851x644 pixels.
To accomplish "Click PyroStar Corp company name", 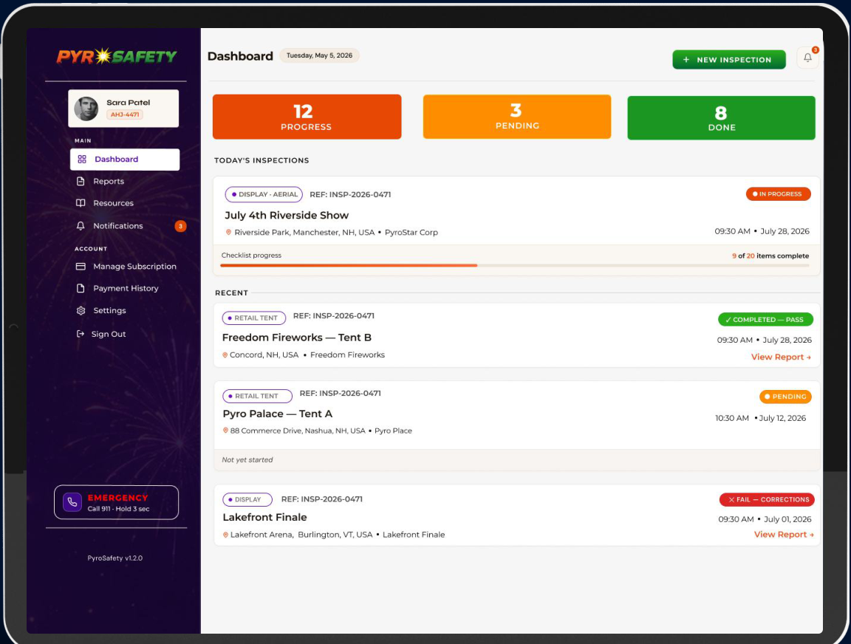I will [x=411, y=232].
